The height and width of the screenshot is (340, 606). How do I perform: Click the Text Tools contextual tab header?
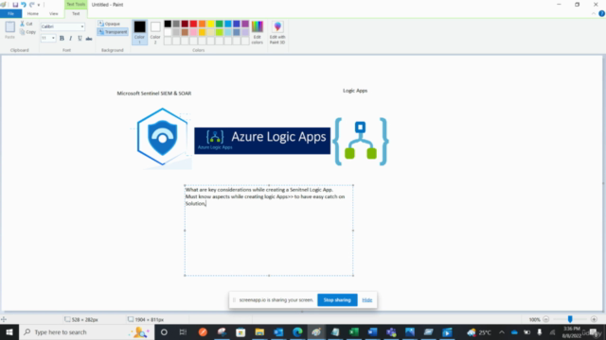coord(76,4)
